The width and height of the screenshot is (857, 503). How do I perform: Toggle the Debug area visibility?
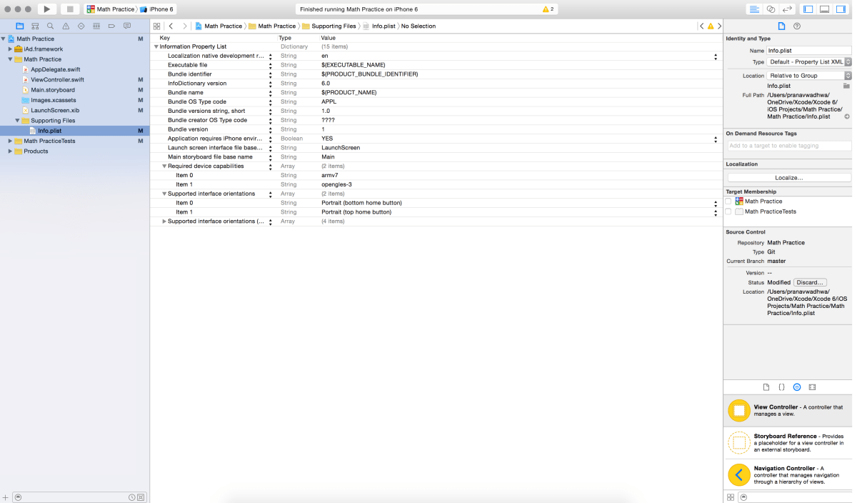point(824,9)
